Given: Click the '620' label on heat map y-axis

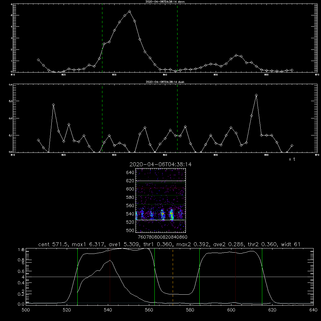Looking at the screenshot, I should 130,181.
